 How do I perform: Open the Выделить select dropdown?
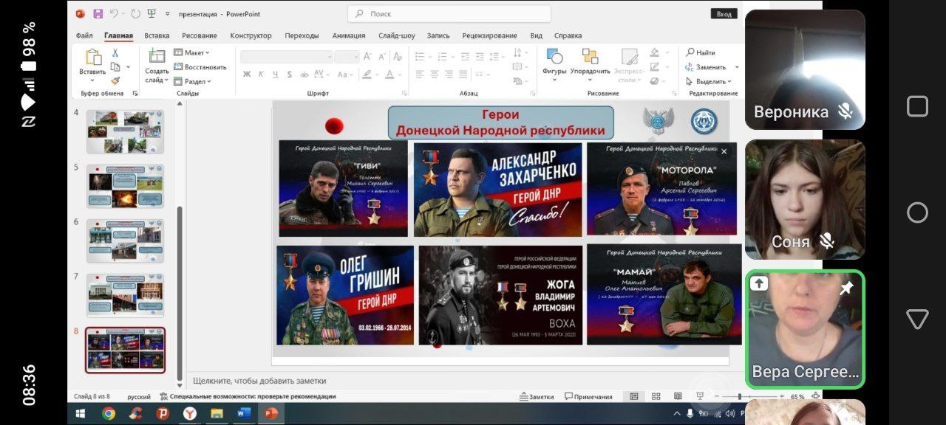point(709,81)
